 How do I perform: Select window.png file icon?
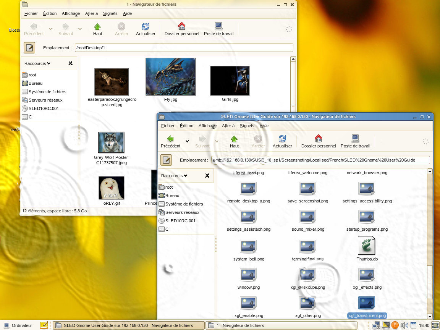(x=248, y=275)
